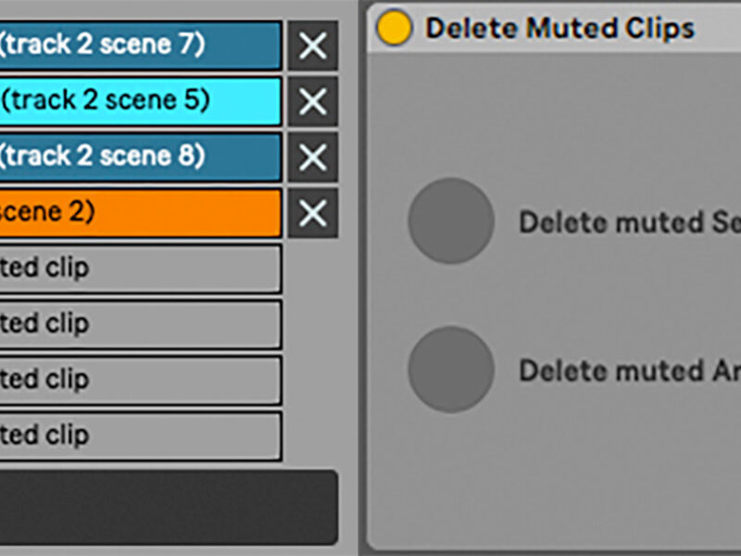The width and height of the screenshot is (741, 556).
Task: Toggle the Delete Muted Clips device on/off
Action: coord(395,29)
